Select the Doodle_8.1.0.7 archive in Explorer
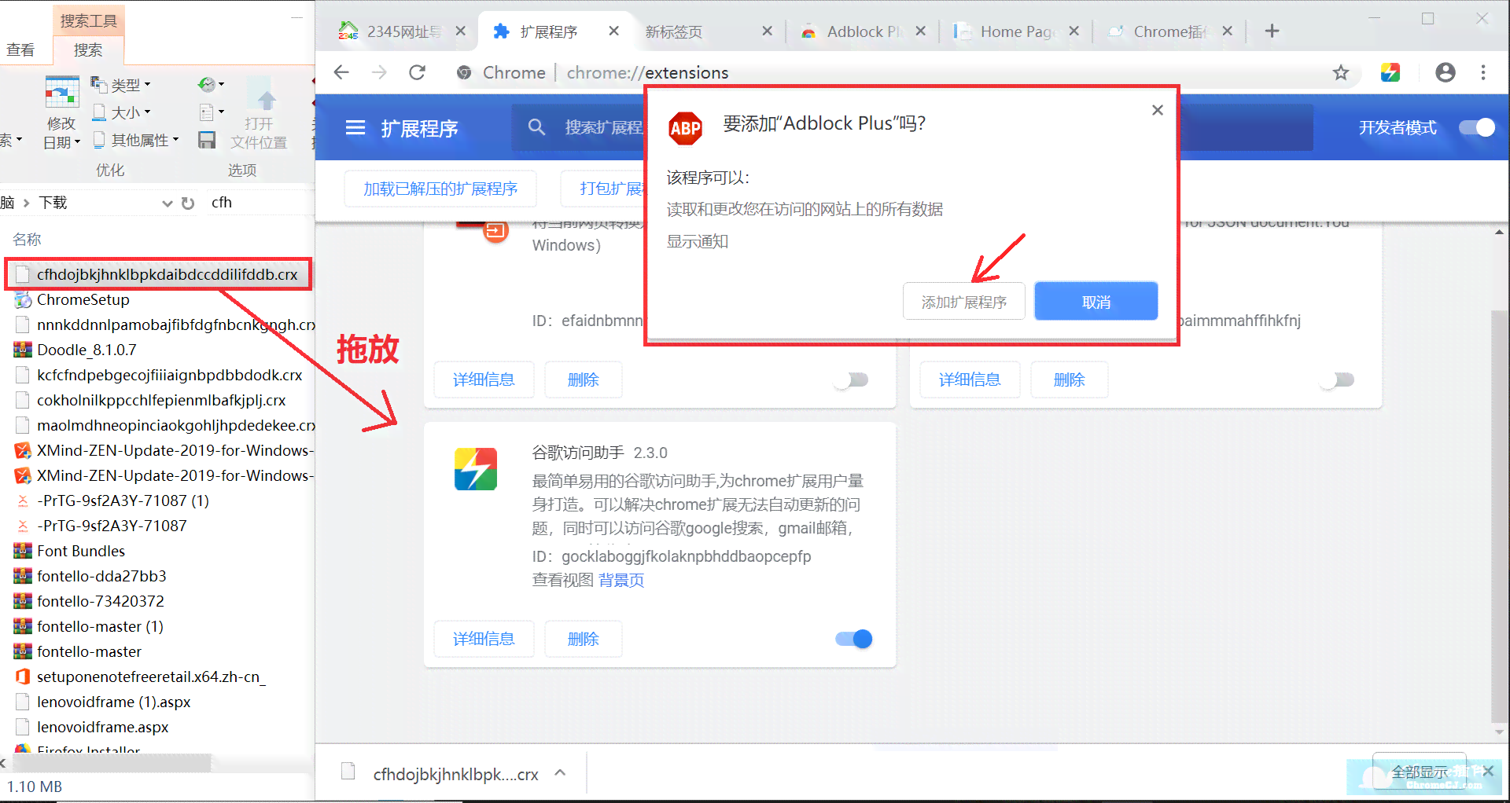1510x803 pixels. coord(87,350)
